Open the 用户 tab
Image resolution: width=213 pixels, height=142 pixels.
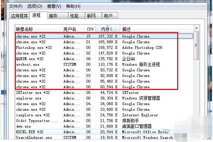110,16
